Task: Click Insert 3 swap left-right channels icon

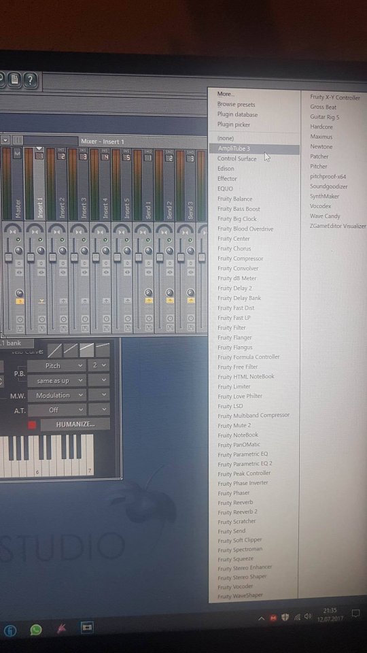Action: pos(84,272)
